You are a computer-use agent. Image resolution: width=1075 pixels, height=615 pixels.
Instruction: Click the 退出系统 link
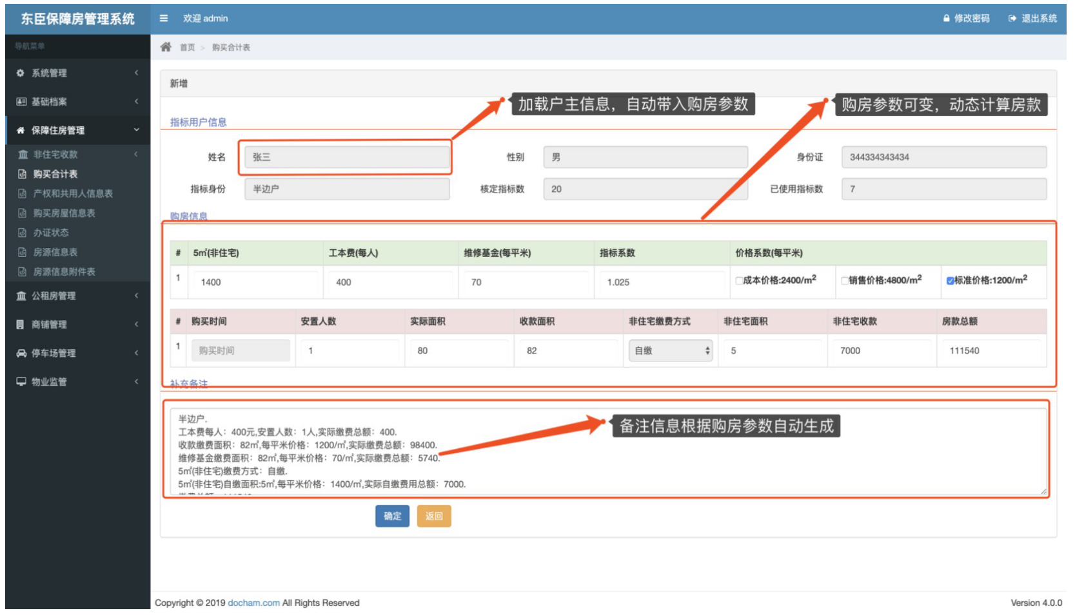point(1039,19)
